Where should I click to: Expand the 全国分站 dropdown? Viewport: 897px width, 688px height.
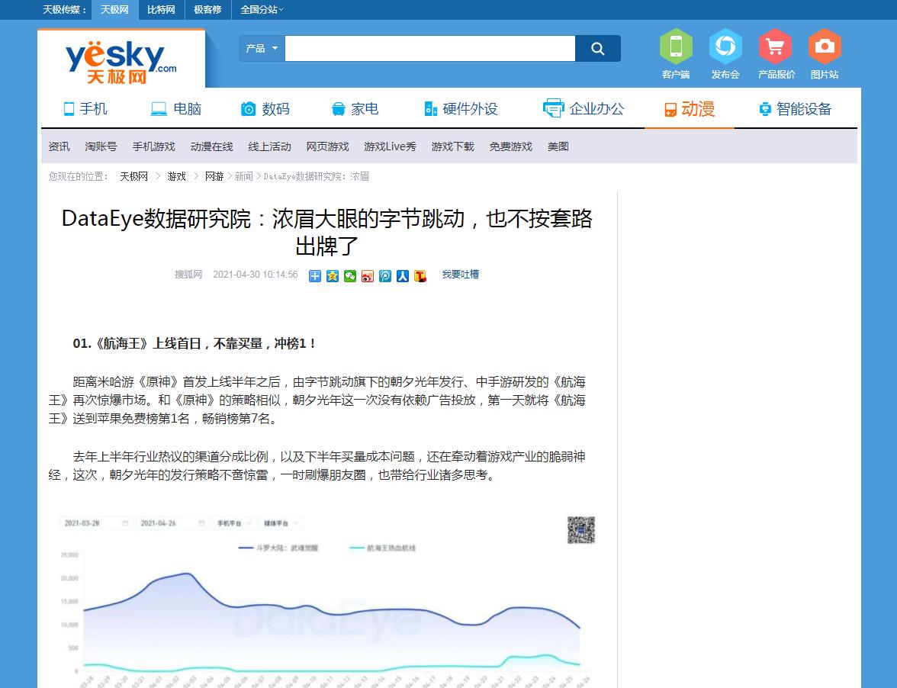click(x=262, y=10)
